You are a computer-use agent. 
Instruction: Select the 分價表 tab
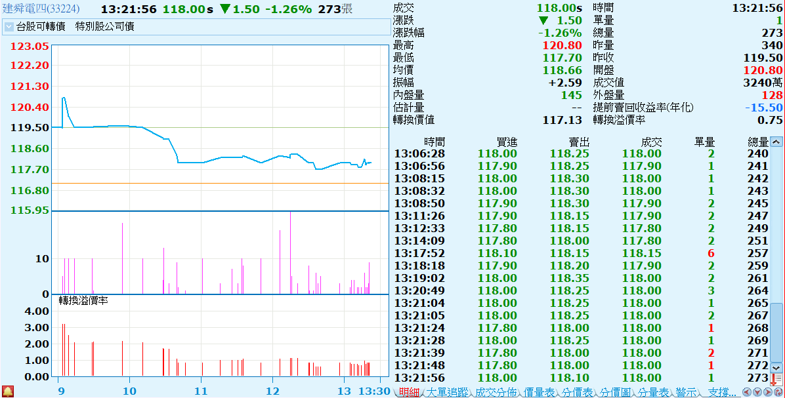click(x=577, y=392)
